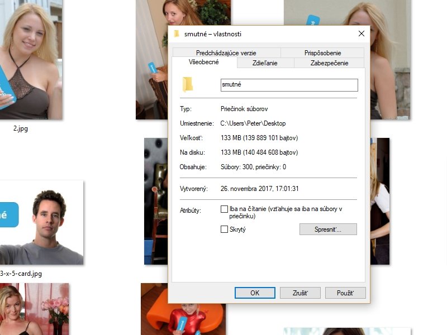
Task: Click the 2.jpg file name label
Action: pos(21,128)
